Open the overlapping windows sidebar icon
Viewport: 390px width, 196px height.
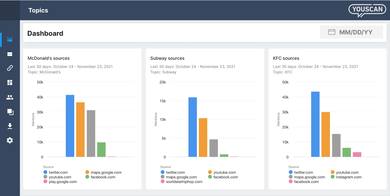(10, 112)
